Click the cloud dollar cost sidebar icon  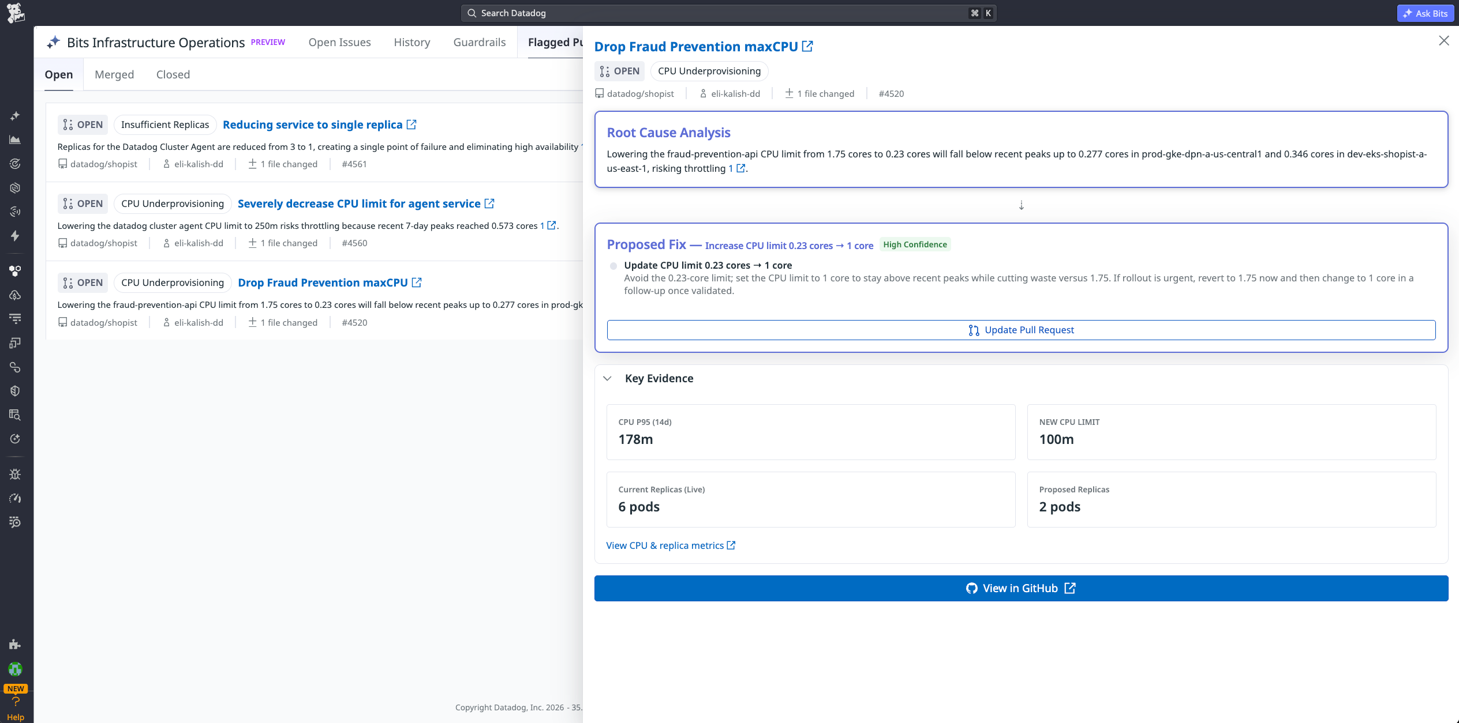click(x=16, y=295)
